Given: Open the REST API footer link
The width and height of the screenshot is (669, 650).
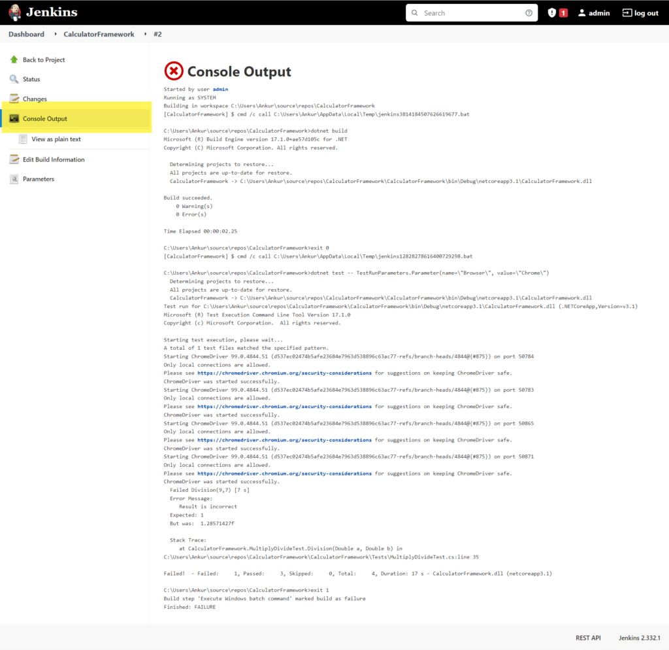Looking at the screenshot, I should pos(588,638).
